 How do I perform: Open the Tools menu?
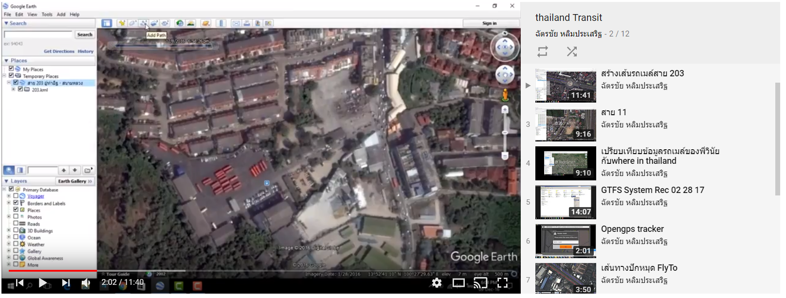(x=47, y=14)
